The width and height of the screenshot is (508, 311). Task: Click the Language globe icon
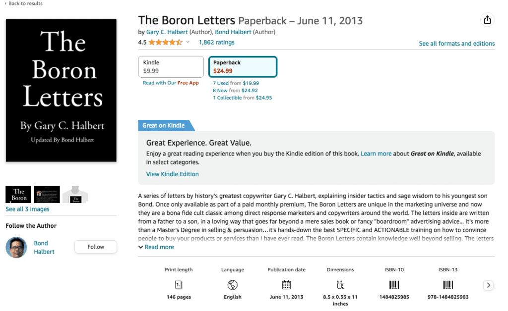[x=232, y=285]
